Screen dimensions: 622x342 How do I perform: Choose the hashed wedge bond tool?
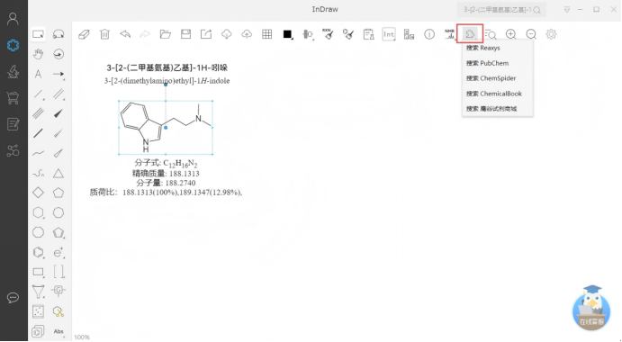click(59, 133)
